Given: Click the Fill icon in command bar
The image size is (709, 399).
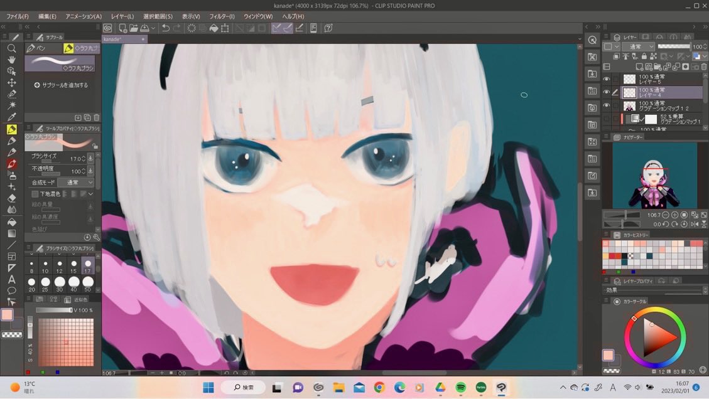Looking at the screenshot, I should (x=214, y=28).
